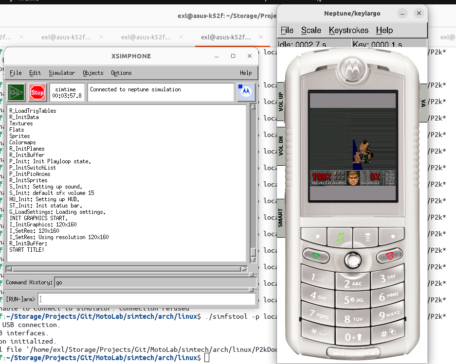The width and height of the screenshot is (456, 364).
Task: Tap the green call key on the phone
Action: [316, 256]
